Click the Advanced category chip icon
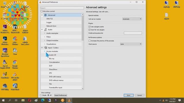 [x=45, y=15]
